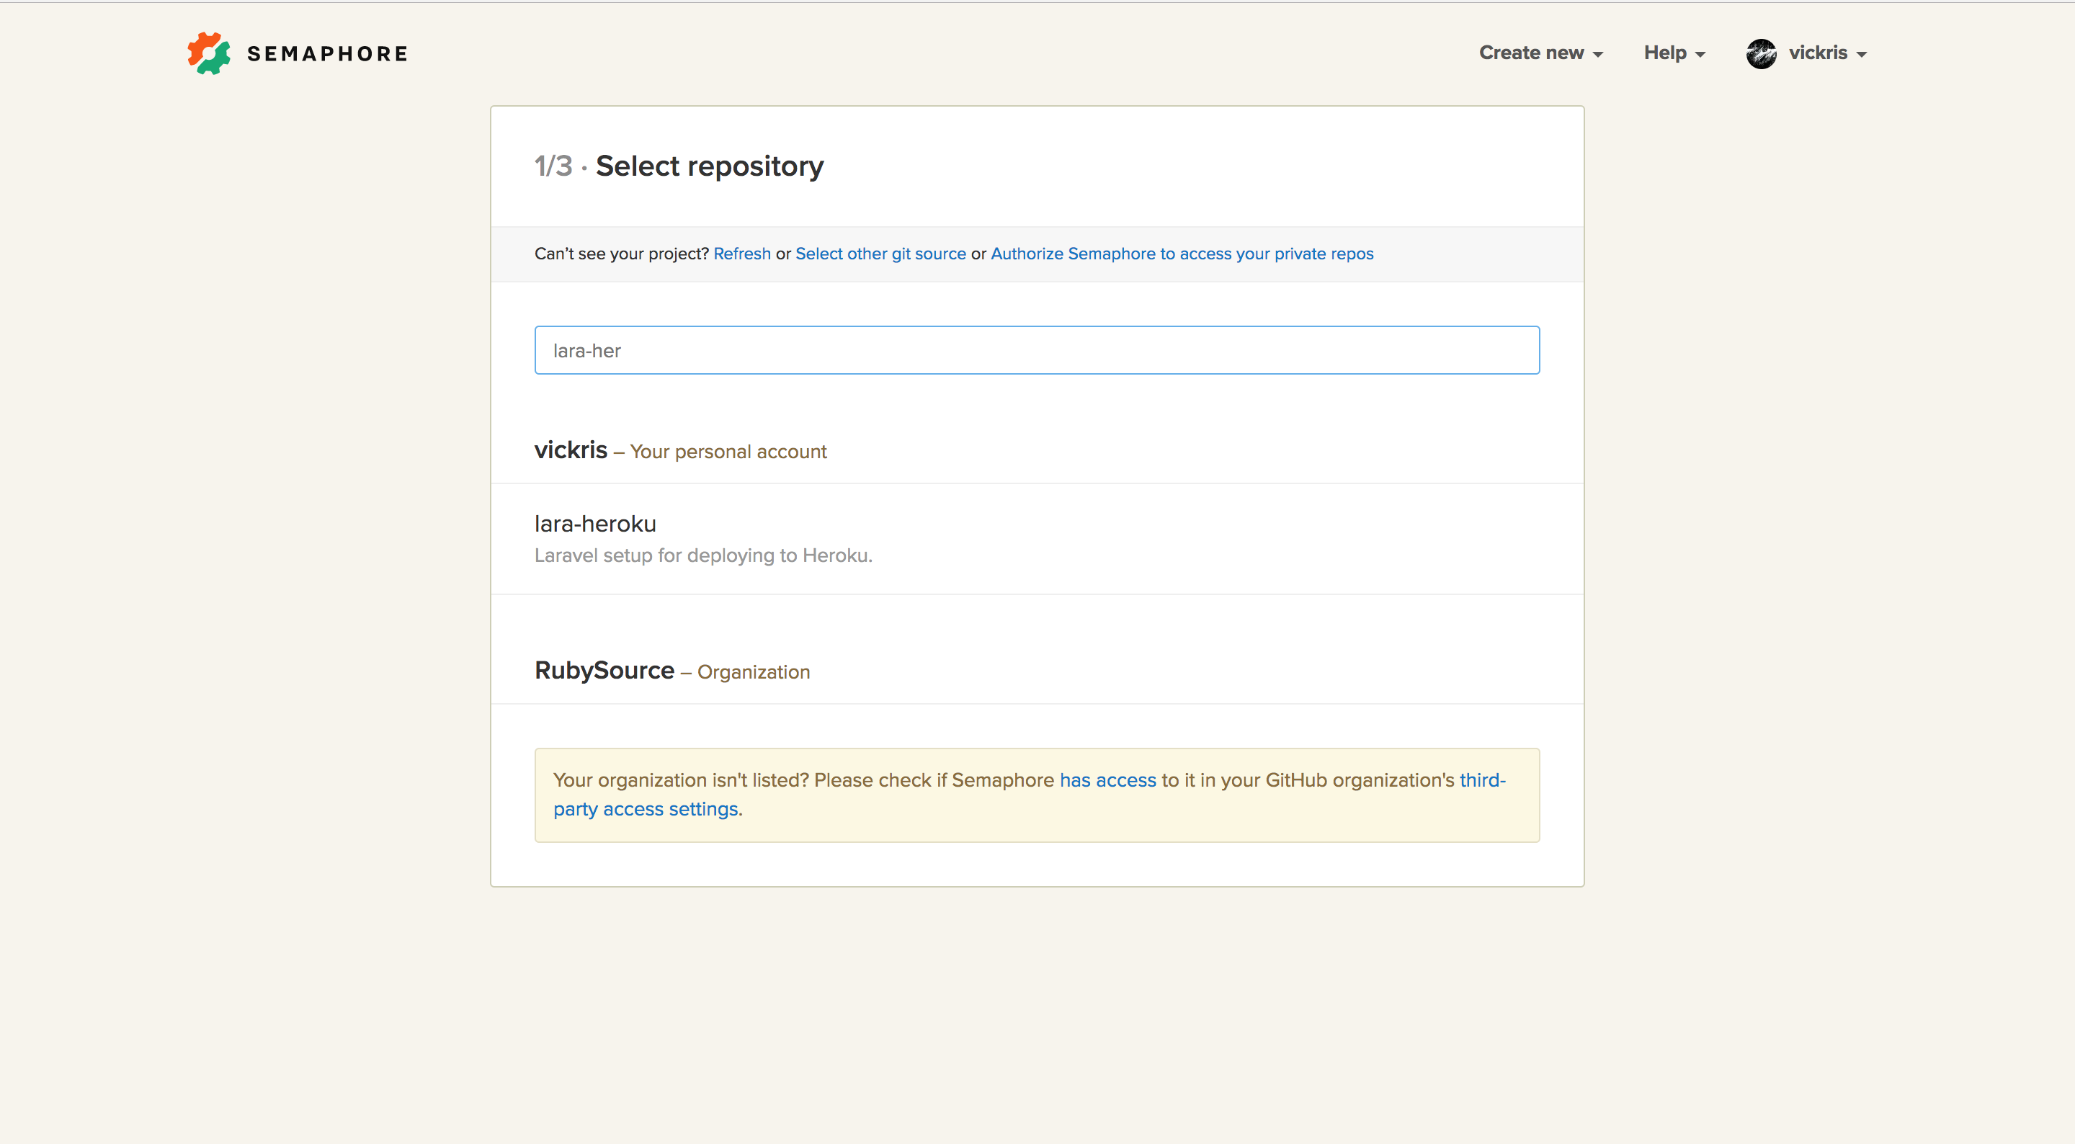Click the caret arrow beside Help
Image resolution: width=2075 pixels, height=1144 pixels.
click(1700, 55)
